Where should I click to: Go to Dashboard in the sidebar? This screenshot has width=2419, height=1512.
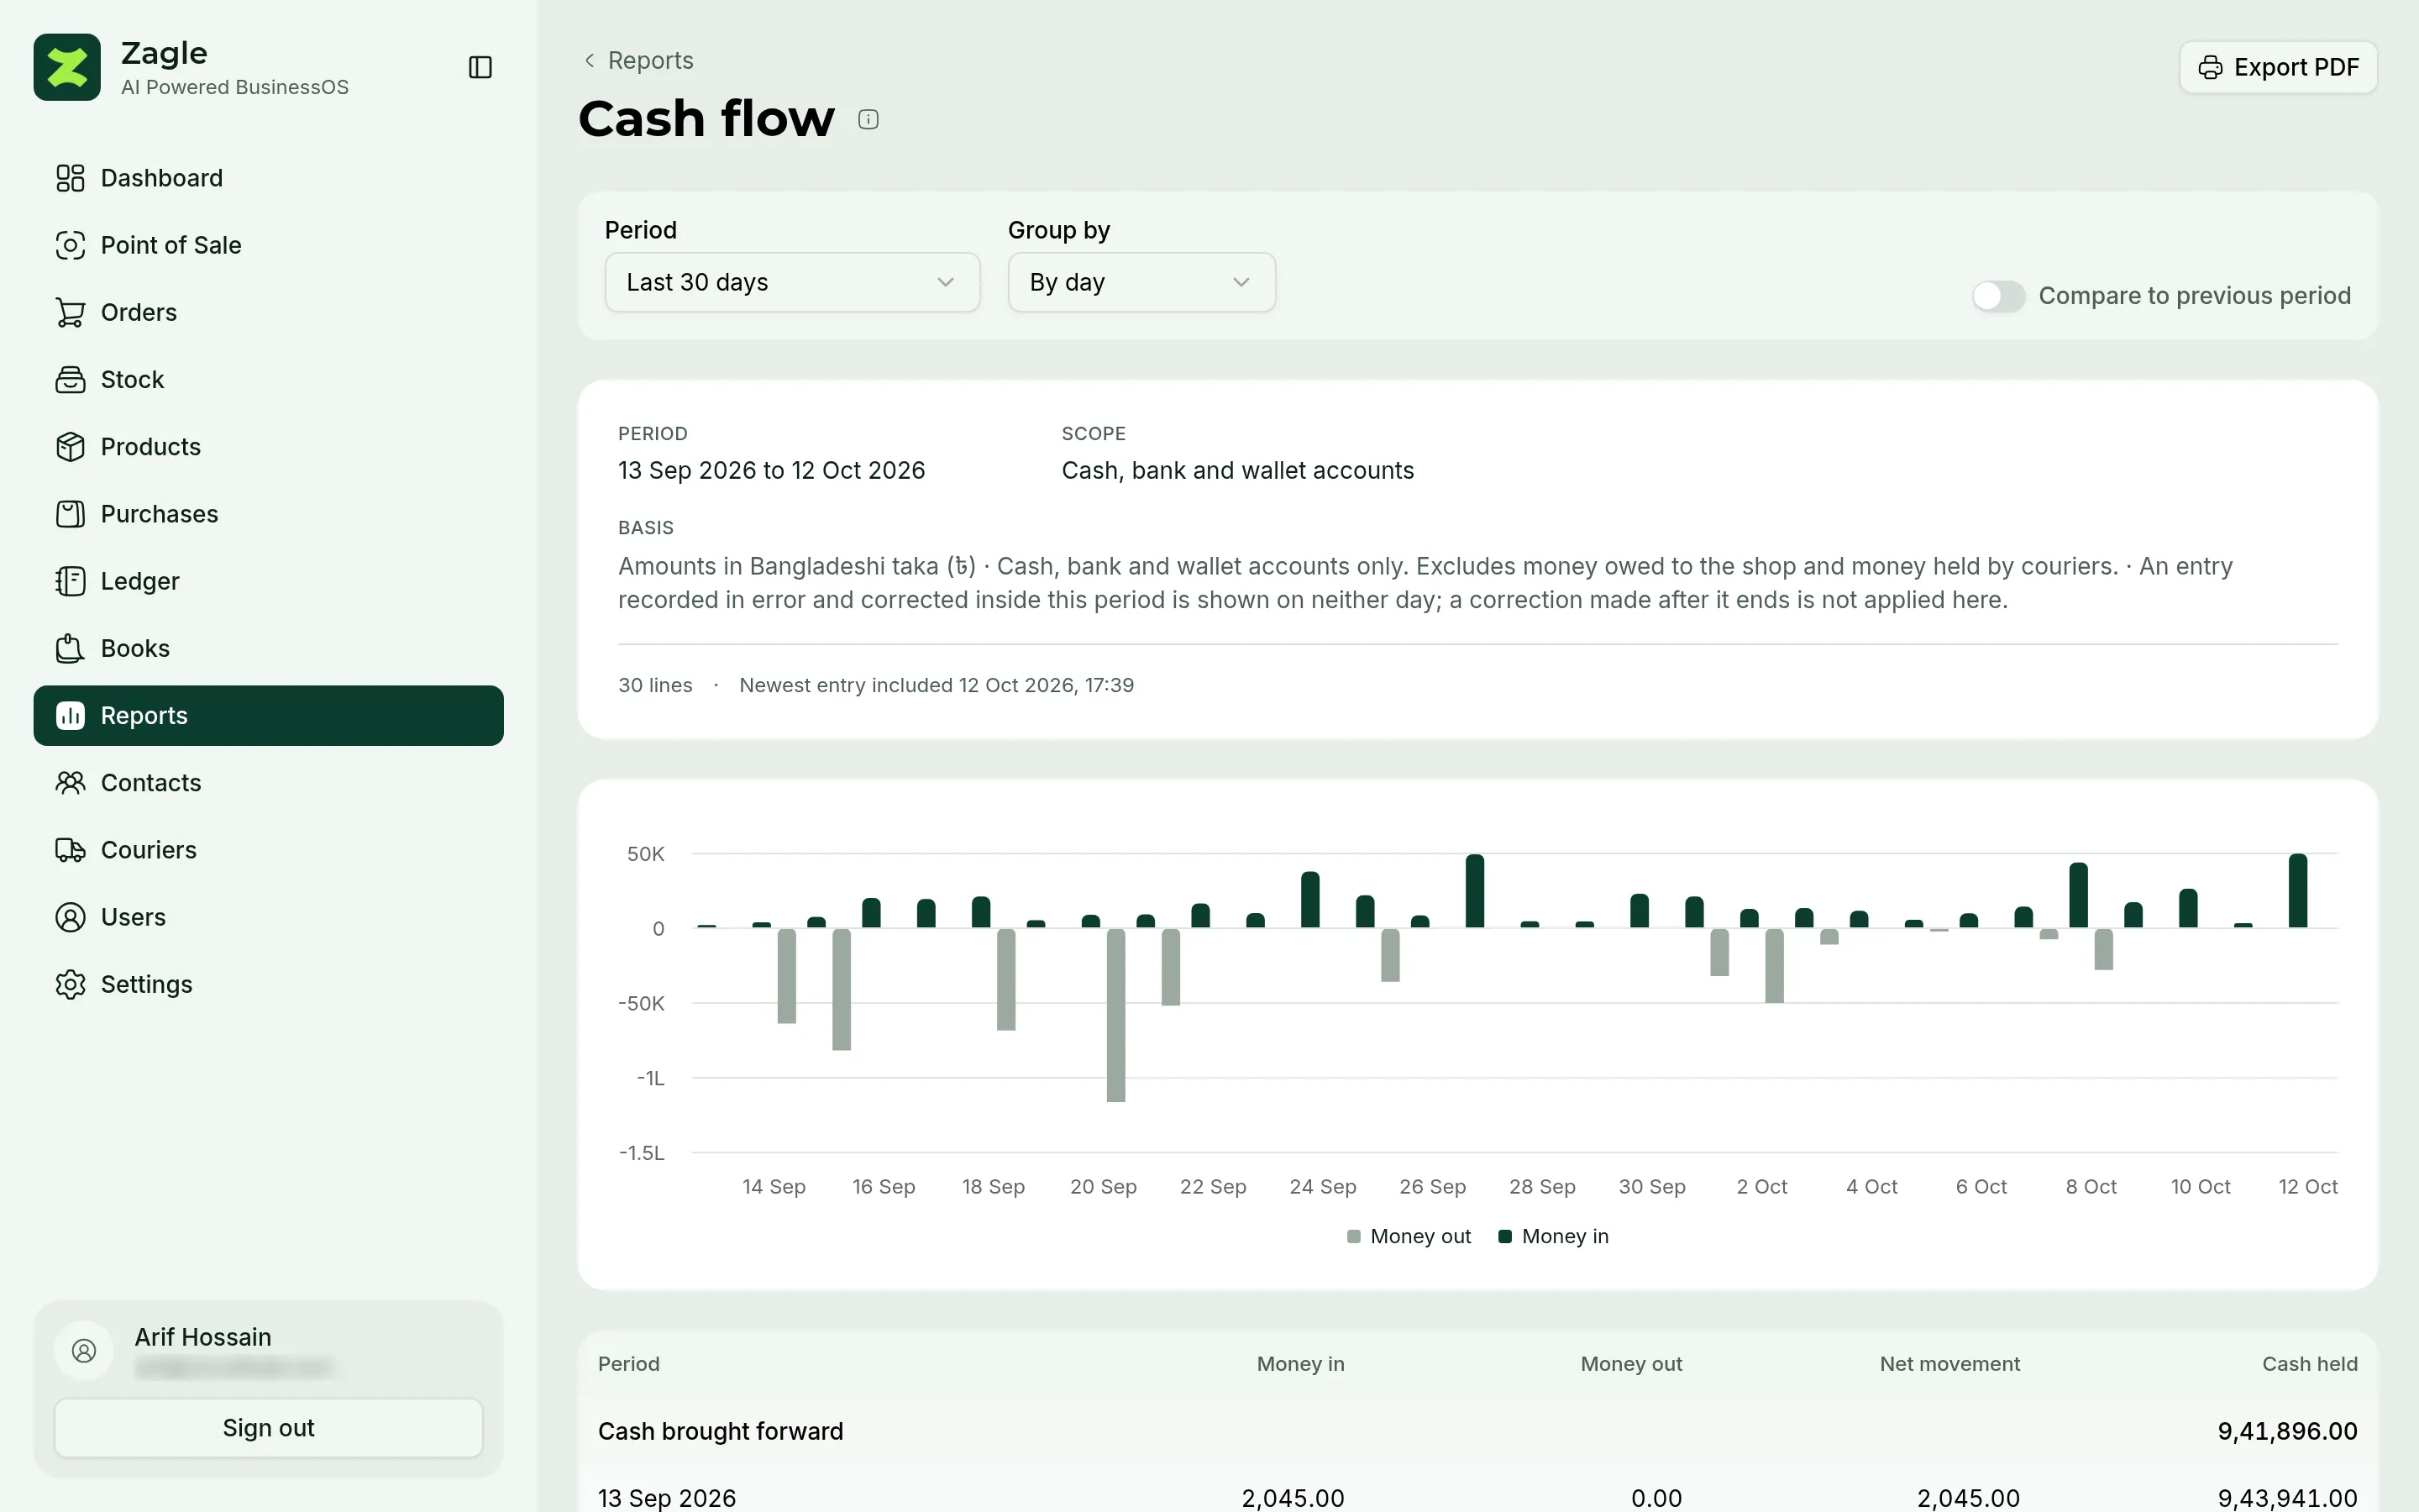pyautogui.click(x=268, y=178)
